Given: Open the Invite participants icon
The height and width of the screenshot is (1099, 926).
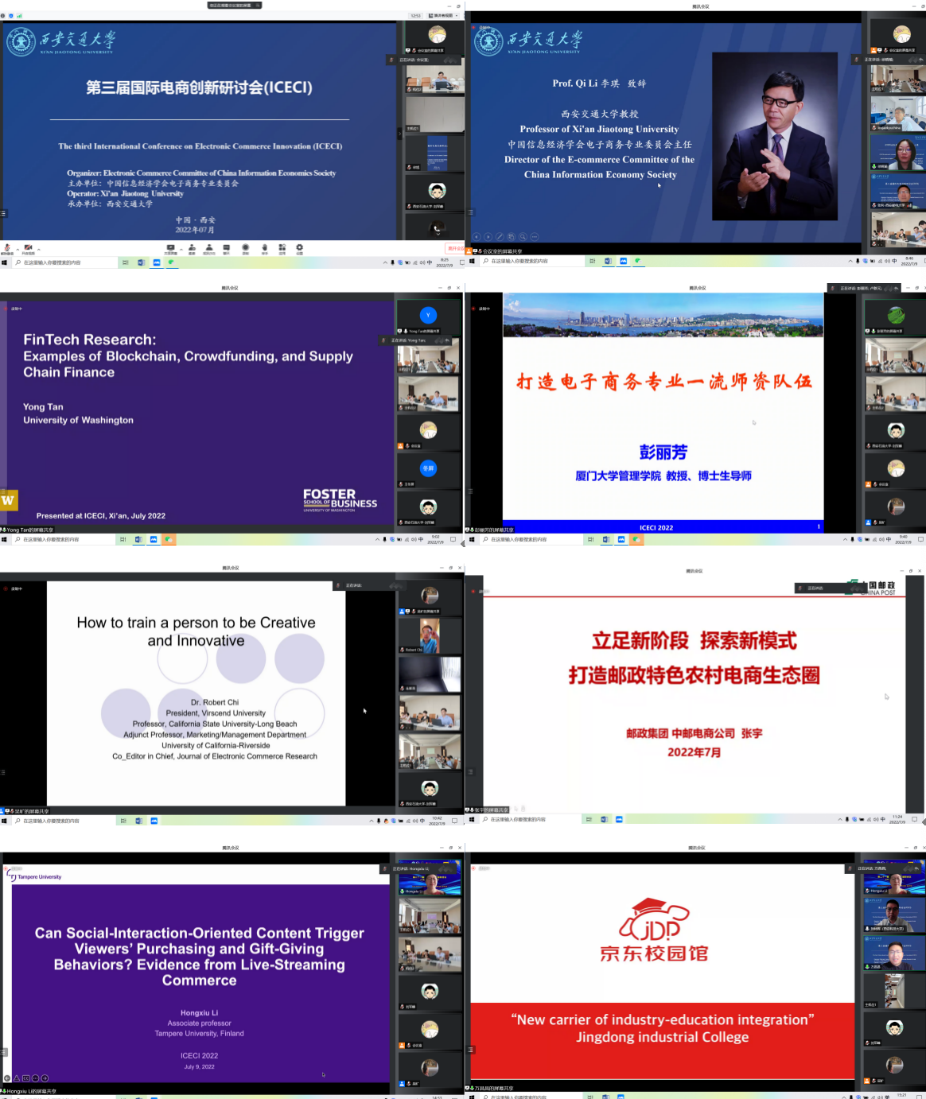Looking at the screenshot, I should [192, 248].
